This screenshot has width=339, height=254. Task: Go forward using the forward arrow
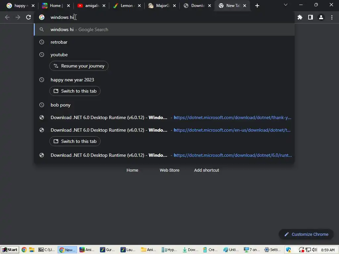point(18,17)
